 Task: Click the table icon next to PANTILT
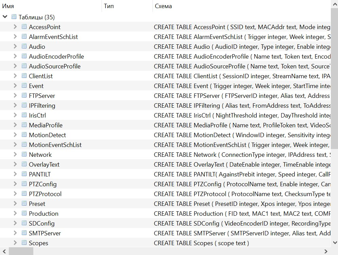click(24, 174)
